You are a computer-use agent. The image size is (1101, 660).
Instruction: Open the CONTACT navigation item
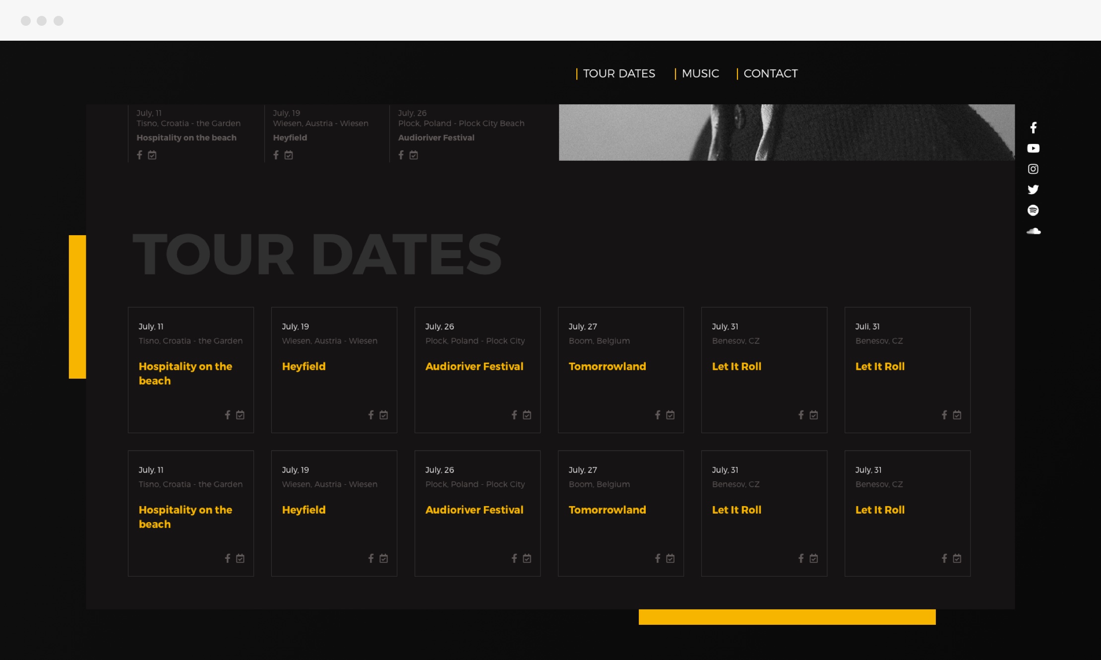(x=771, y=73)
